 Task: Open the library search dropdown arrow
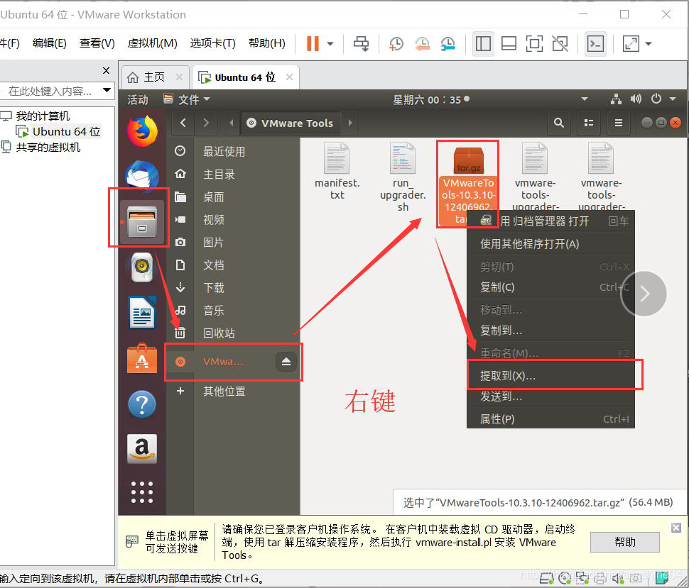(107, 90)
